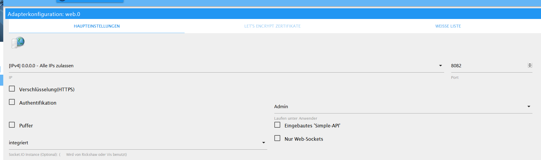Check Eingebautes 'Simple-API' option
541x160 pixels.
tap(277, 125)
